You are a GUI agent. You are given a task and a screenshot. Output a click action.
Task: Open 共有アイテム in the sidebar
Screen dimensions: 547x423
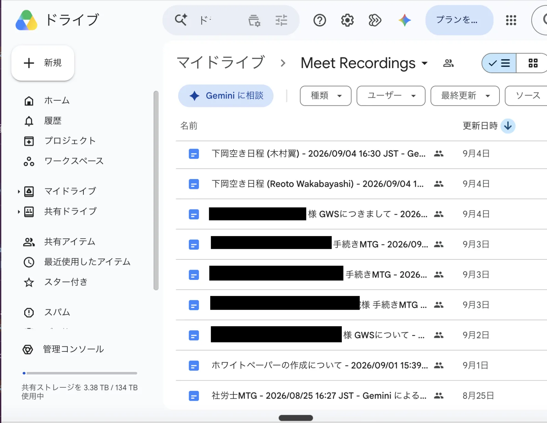click(x=69, y=242)
